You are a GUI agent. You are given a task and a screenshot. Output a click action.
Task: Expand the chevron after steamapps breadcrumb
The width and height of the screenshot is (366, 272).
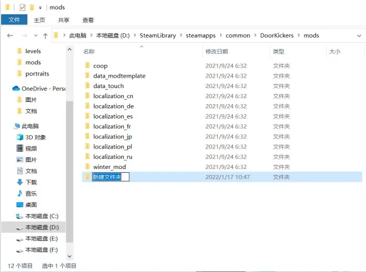click(221, 35)
